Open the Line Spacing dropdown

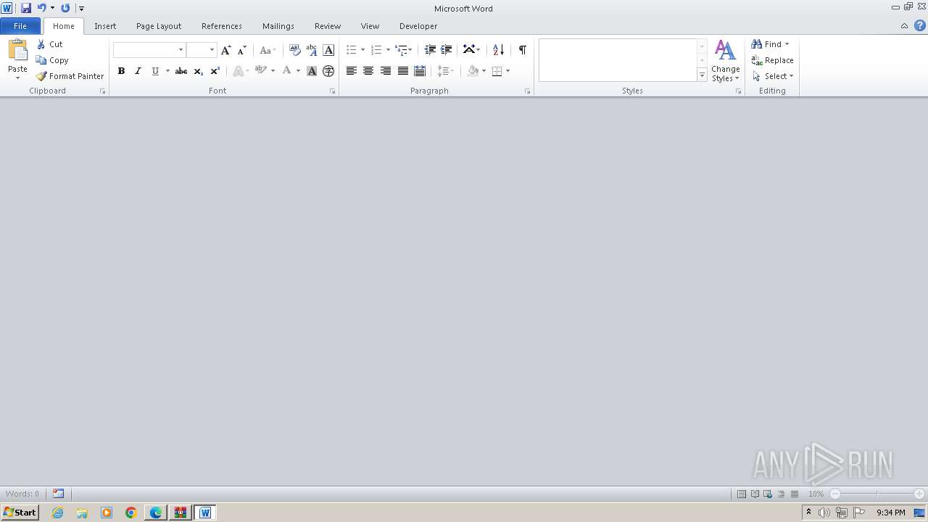[445, 71]
